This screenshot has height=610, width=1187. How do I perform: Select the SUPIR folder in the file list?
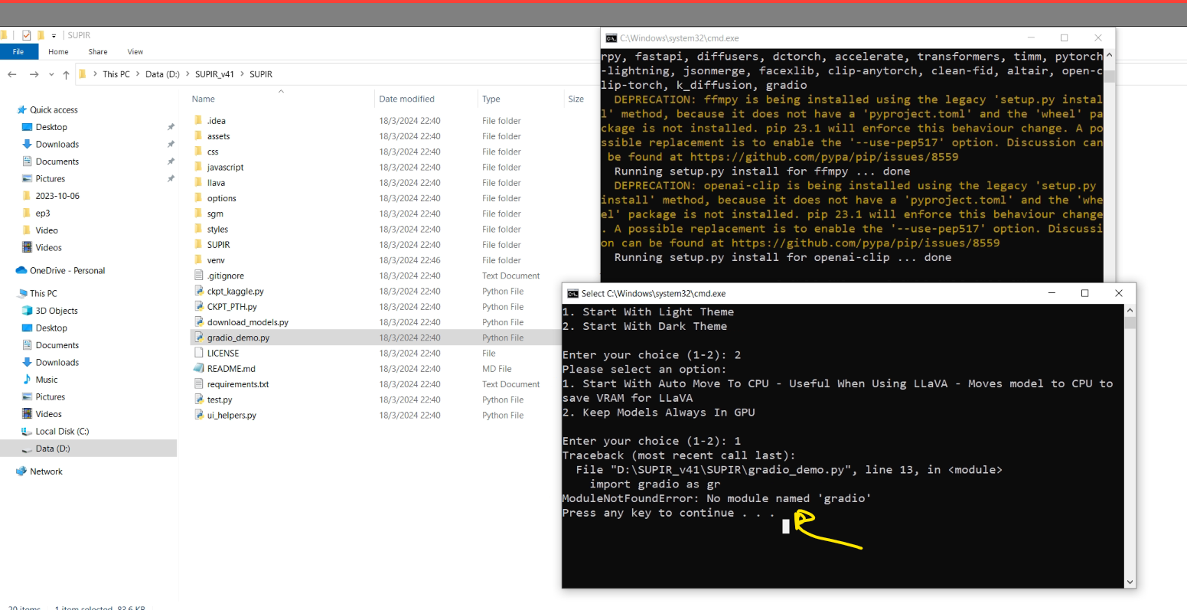point(219,245)
